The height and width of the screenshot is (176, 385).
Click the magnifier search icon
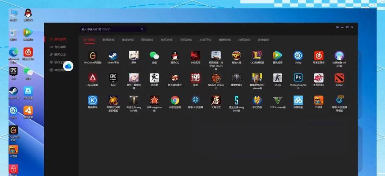click(142, 29)
